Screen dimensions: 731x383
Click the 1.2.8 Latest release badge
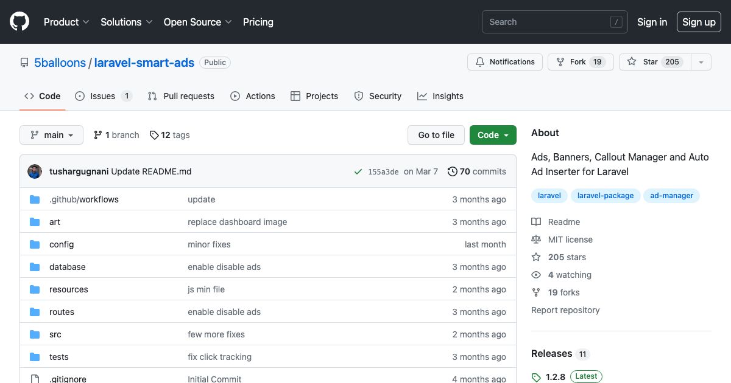(567, 376)
